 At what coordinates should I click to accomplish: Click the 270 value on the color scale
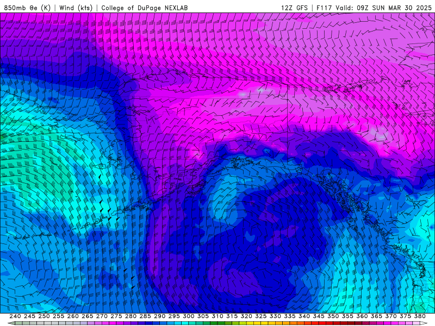(102, 316)
